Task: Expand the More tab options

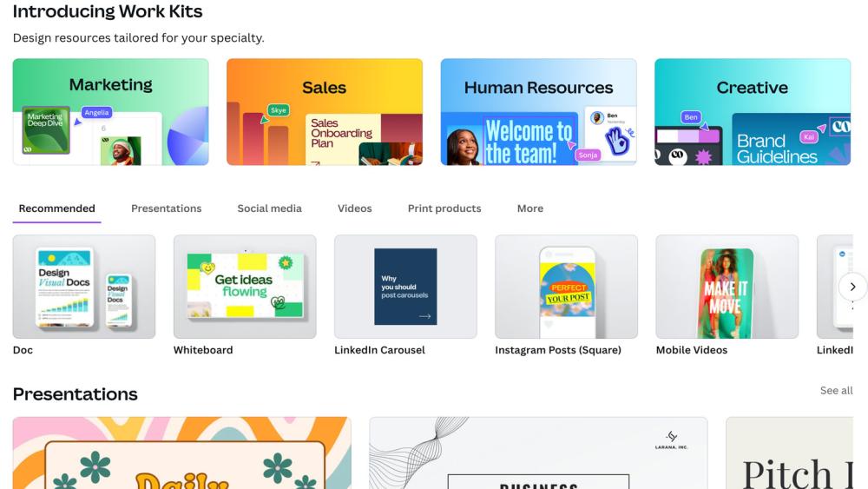Action: tap(529, 208)
